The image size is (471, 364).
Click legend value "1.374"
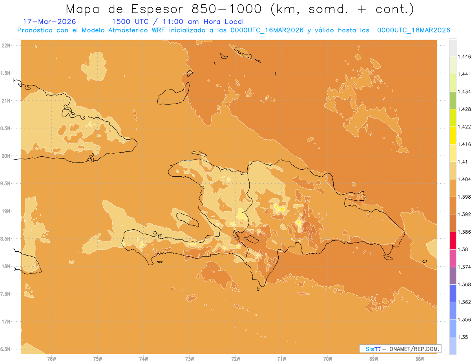(464, 267)
